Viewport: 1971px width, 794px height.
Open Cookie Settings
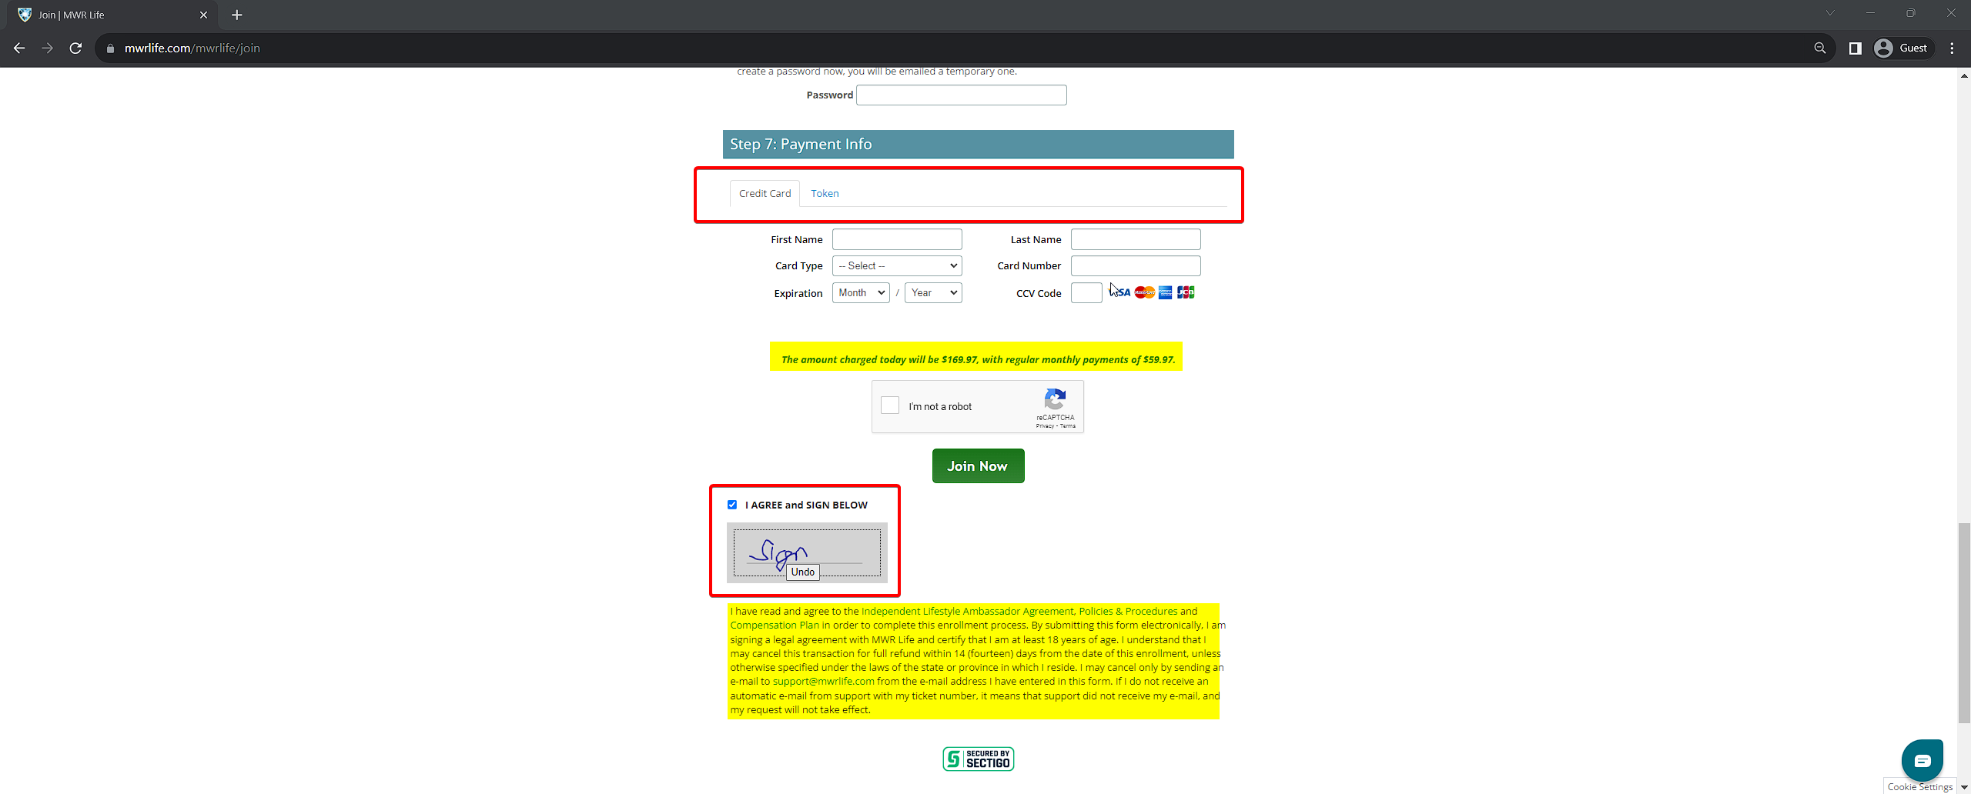(x=1919, y=786)
